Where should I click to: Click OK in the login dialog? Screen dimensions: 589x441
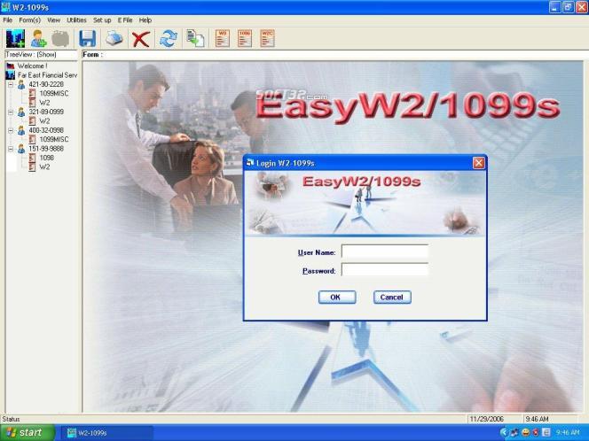click(337, 298)
